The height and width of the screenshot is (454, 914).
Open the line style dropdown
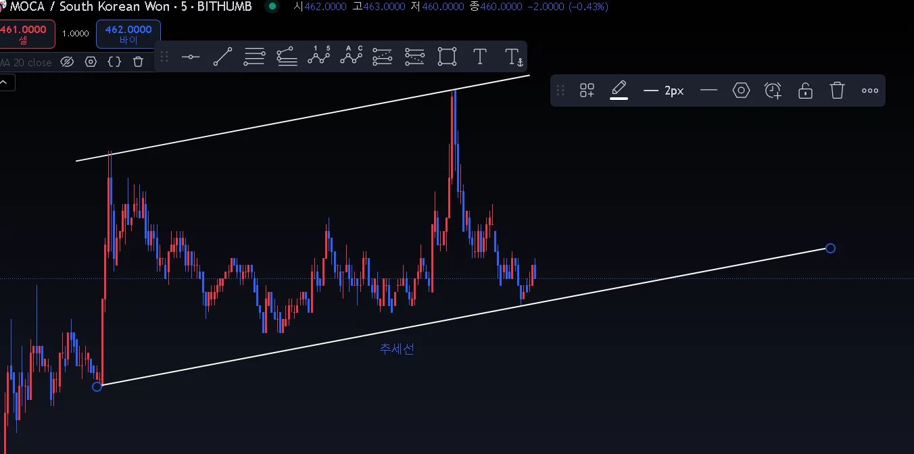pos(708,91)
